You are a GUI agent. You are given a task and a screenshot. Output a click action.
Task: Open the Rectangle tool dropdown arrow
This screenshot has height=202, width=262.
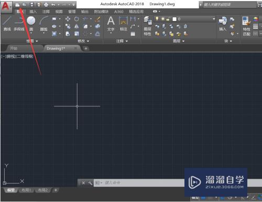click(x=60, y=19)
